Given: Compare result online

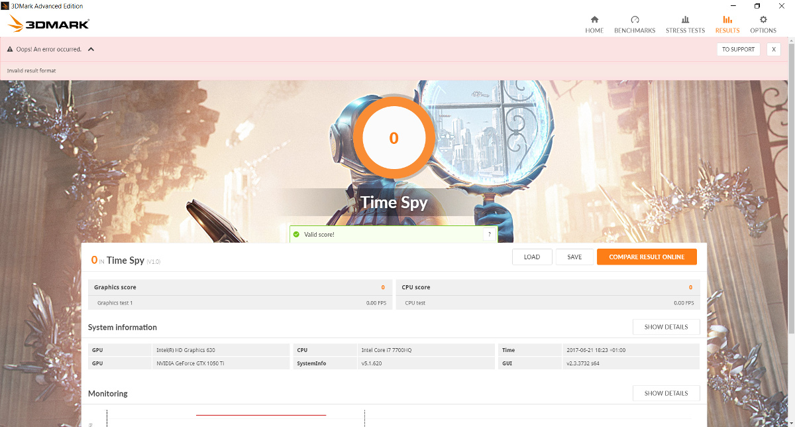Looking at the screenshot, I should 647,257.
